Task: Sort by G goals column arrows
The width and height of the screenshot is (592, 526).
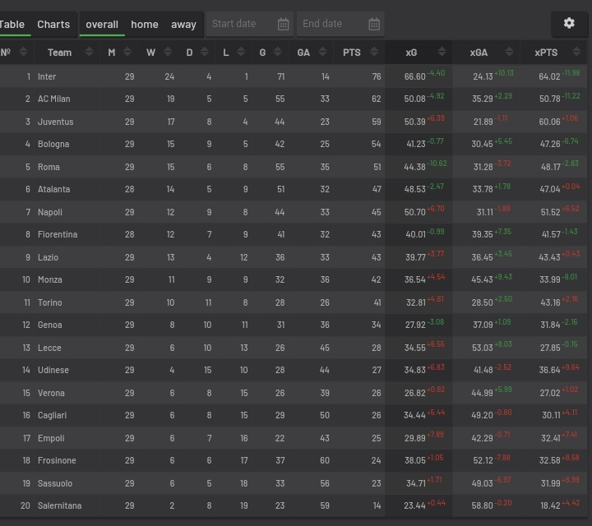Action: 278,52
